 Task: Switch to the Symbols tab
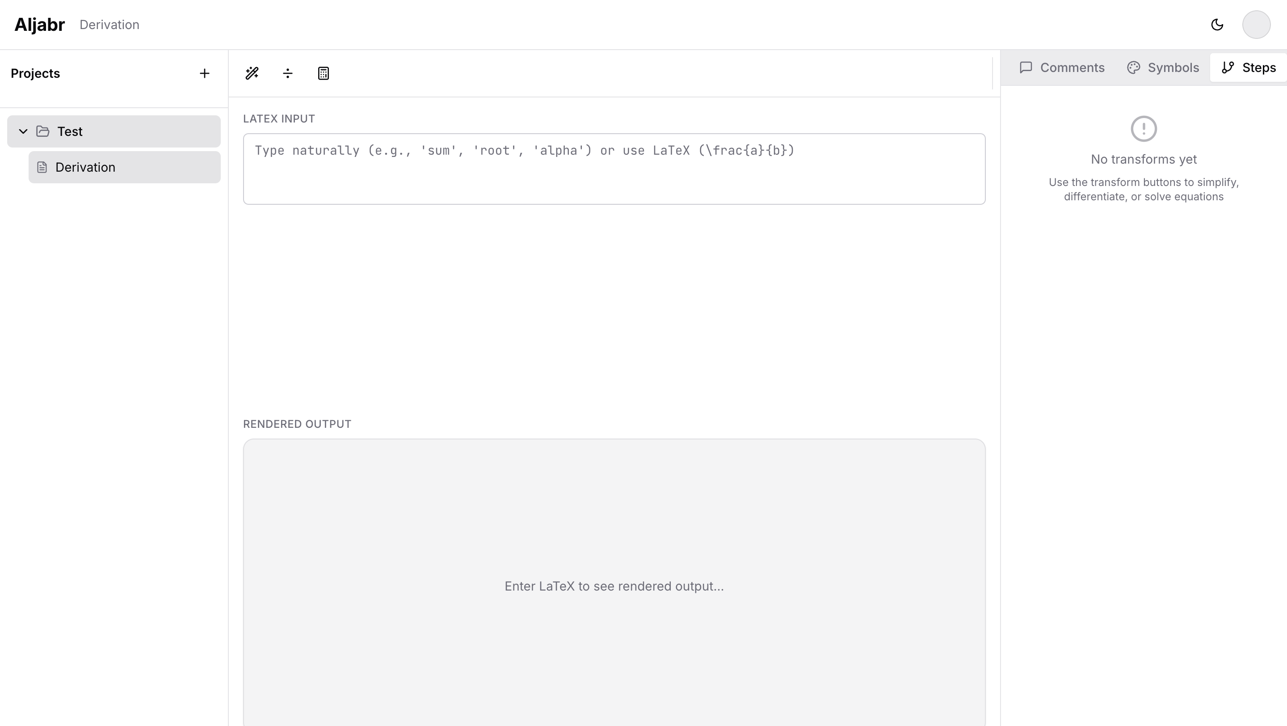(x=1163, y=68)
